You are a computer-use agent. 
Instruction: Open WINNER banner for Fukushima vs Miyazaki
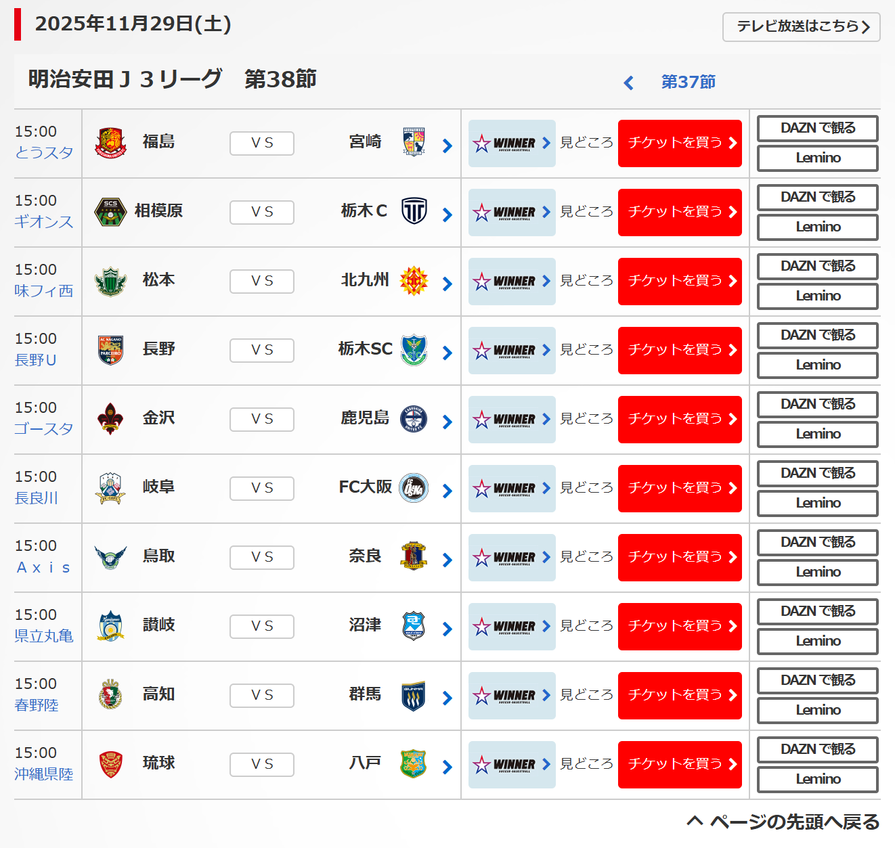511,143
